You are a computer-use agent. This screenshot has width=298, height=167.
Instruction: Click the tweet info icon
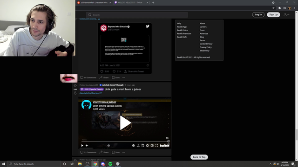(148, 65)
